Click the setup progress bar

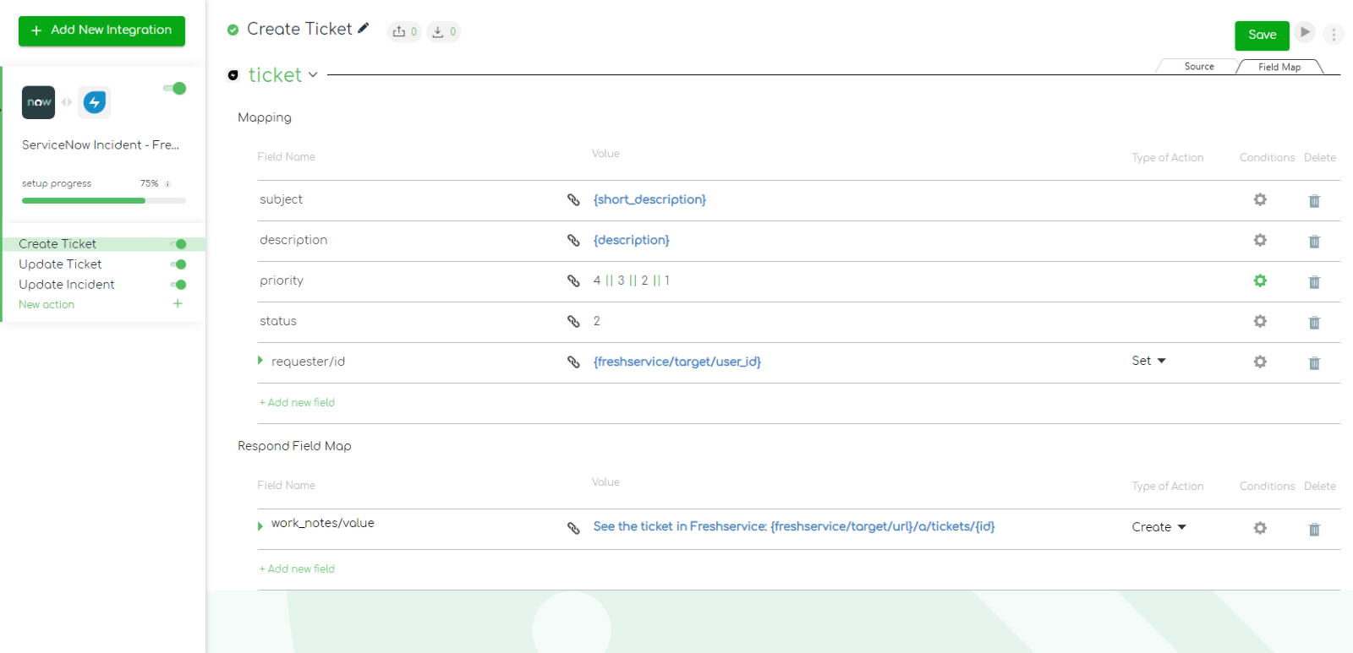(104, 201)
